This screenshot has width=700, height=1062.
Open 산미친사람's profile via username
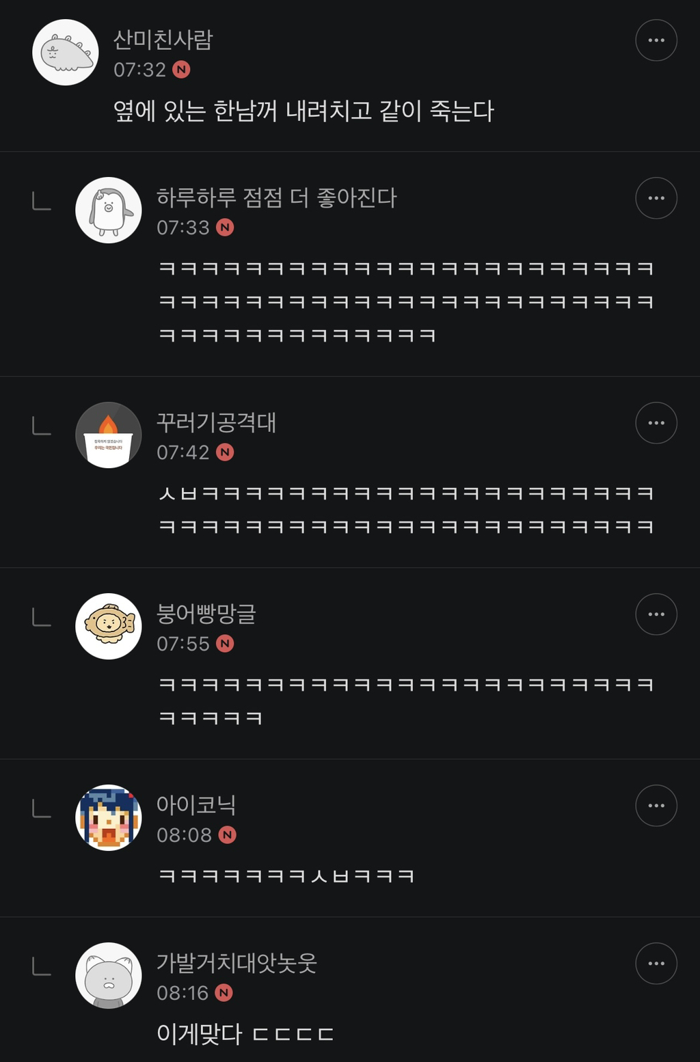163,40
